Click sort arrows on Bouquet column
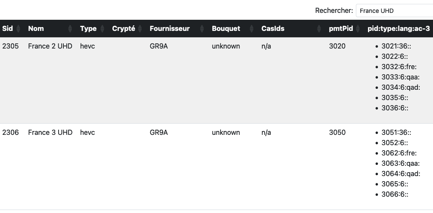 click(252, 29)
